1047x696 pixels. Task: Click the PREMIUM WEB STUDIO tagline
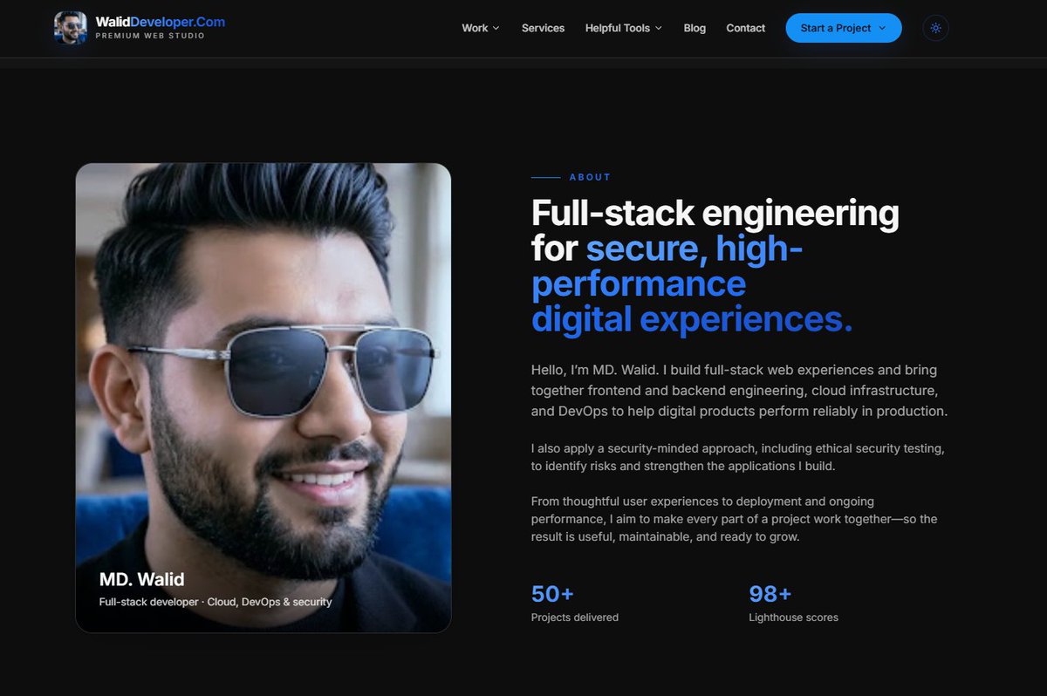(150, 37)
